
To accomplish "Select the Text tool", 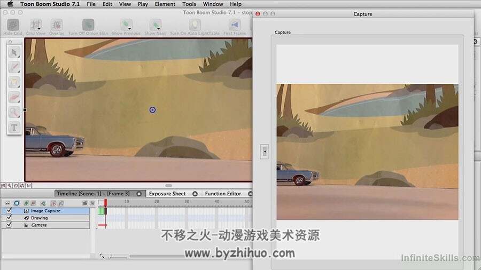I will click(14, 128).
